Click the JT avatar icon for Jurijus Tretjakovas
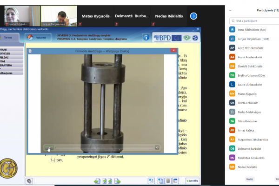 pyautogui.click(x=232, y=39)
